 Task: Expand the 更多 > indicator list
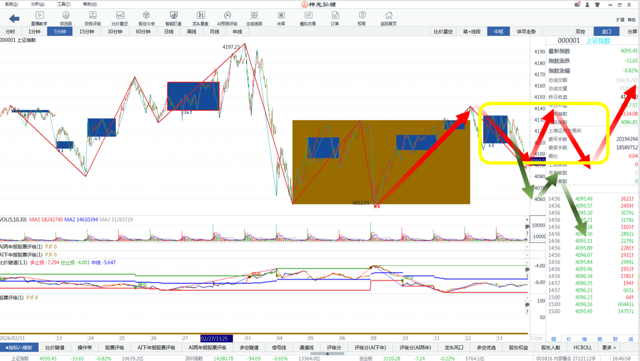(x=609, y=348)
